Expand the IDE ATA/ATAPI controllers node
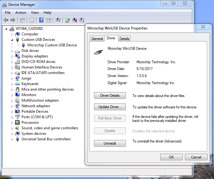The image size is (214, 179). point(12,73)
